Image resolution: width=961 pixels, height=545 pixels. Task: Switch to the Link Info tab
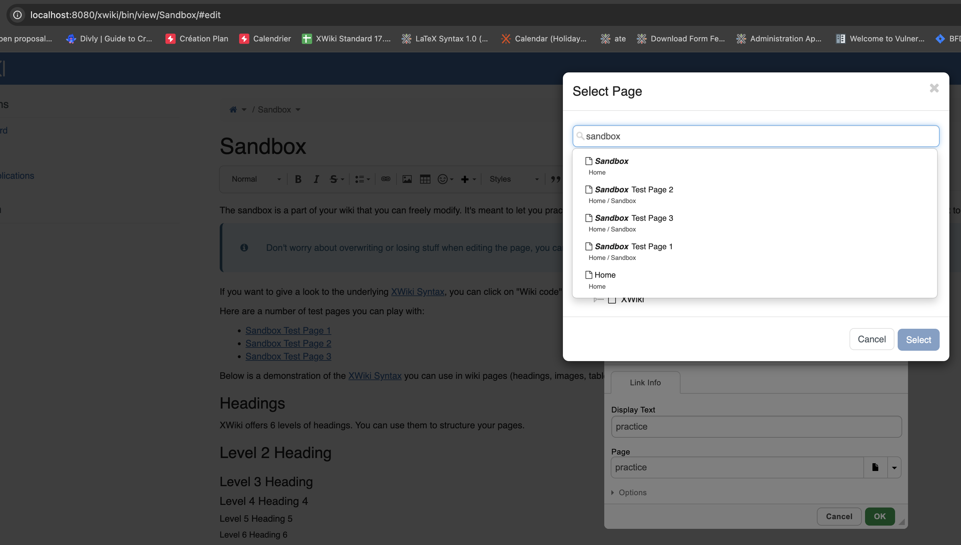point(645,382)
